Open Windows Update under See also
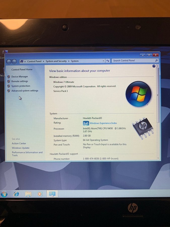Image resolution: width=170 pixels, height=227 pixels. (x=21, y=148)
